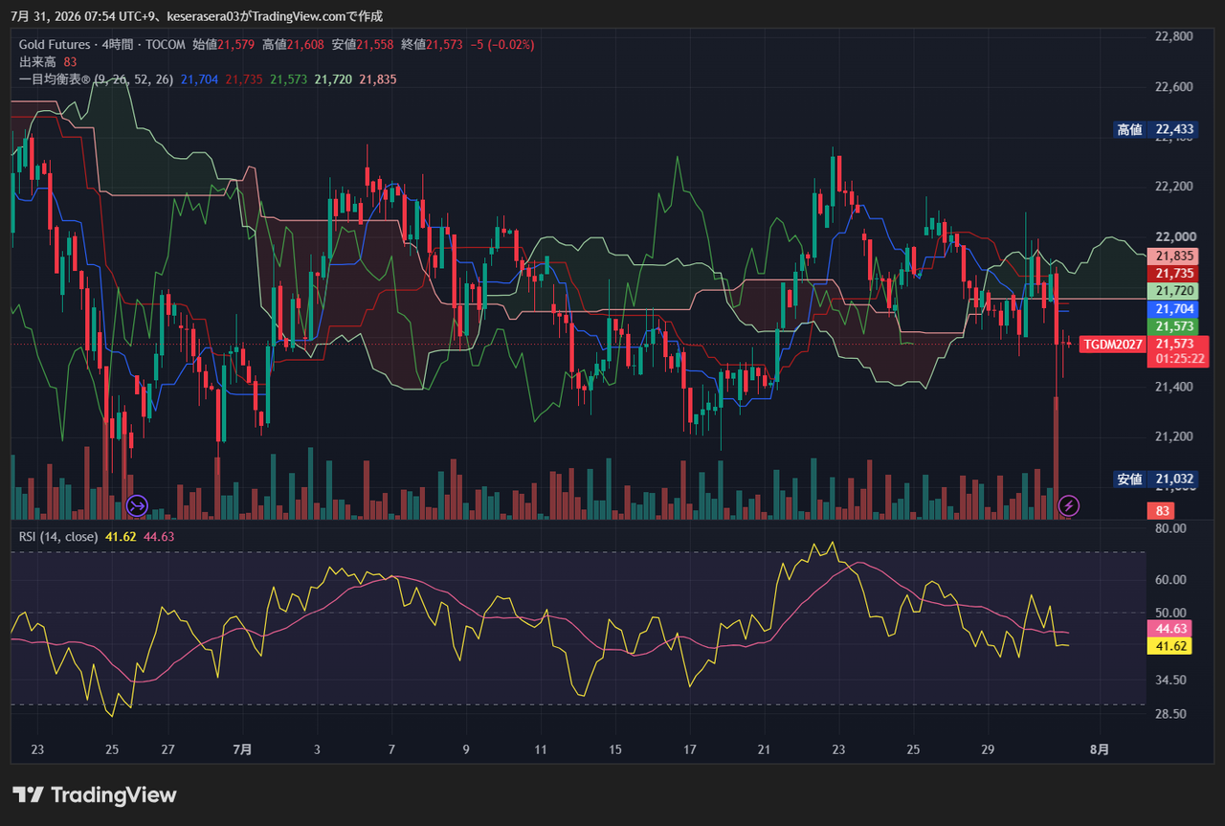Screen dimensions: 1225x826
Task: Click yellow 41.62 in the RSI legend
Action: [121, 536]
